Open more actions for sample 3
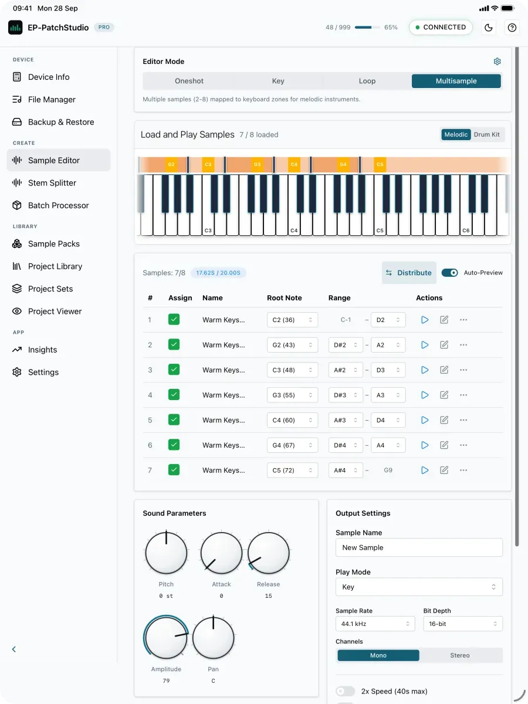Viewport: 528px width, 704px height. pyautogui.click(x=463, y=370)
